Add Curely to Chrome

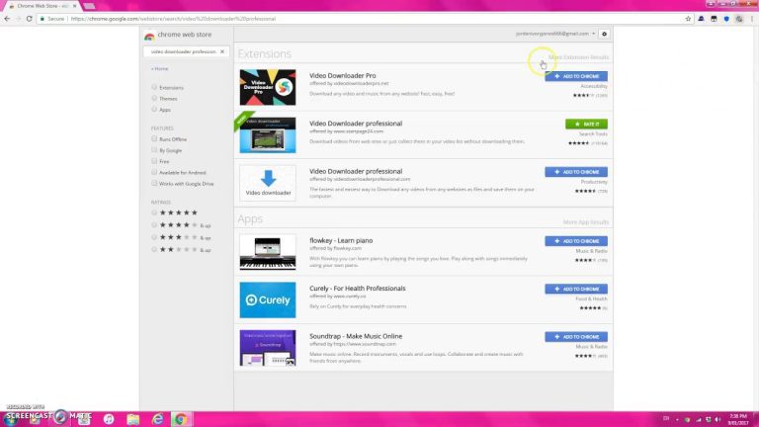click(576, 289)
